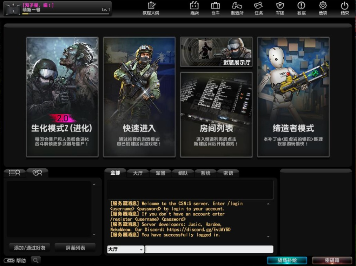Open the 任务 missions icon
The image size is (356, 266).
(x=259, y=8)
